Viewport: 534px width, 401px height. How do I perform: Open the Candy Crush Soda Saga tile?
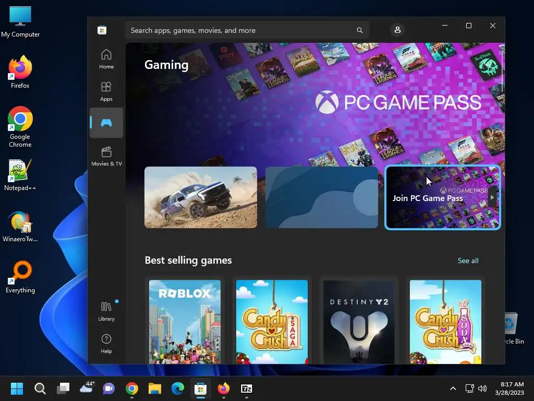(445, 322)
